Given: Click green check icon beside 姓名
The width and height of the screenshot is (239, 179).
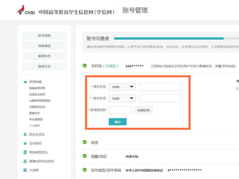Looking at the screenshot, I should [84, 142].
